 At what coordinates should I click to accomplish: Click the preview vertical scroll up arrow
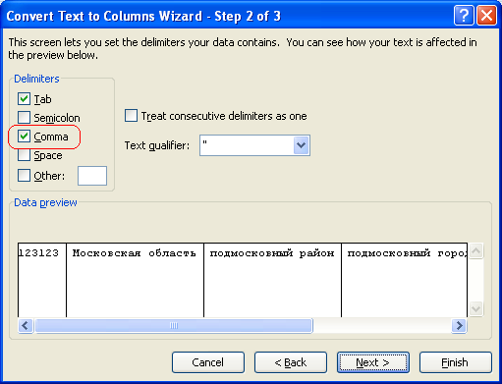pyautogui.click(x=475, y=251)
